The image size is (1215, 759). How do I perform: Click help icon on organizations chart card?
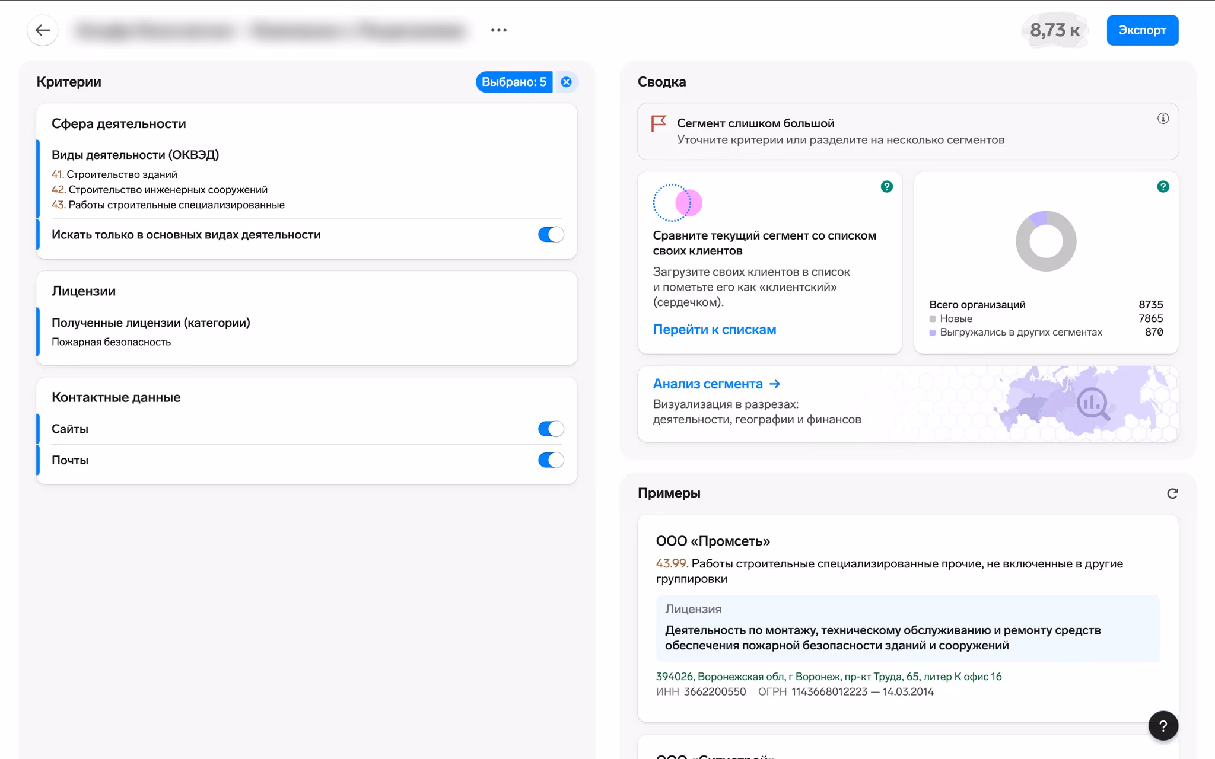1163,187
